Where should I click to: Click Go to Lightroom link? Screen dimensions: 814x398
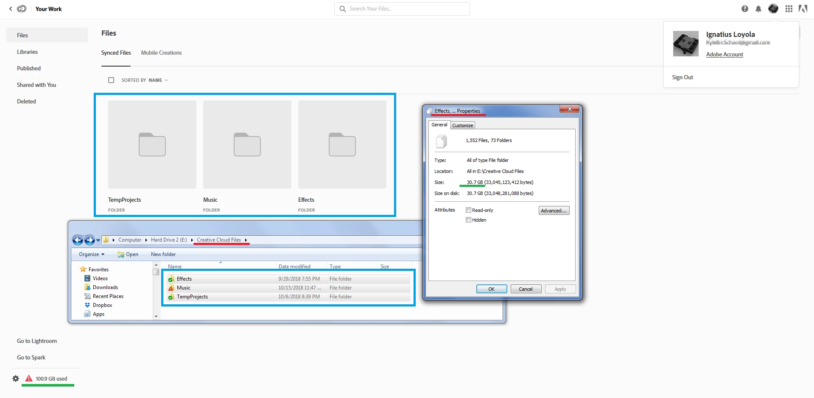point(37,341)
